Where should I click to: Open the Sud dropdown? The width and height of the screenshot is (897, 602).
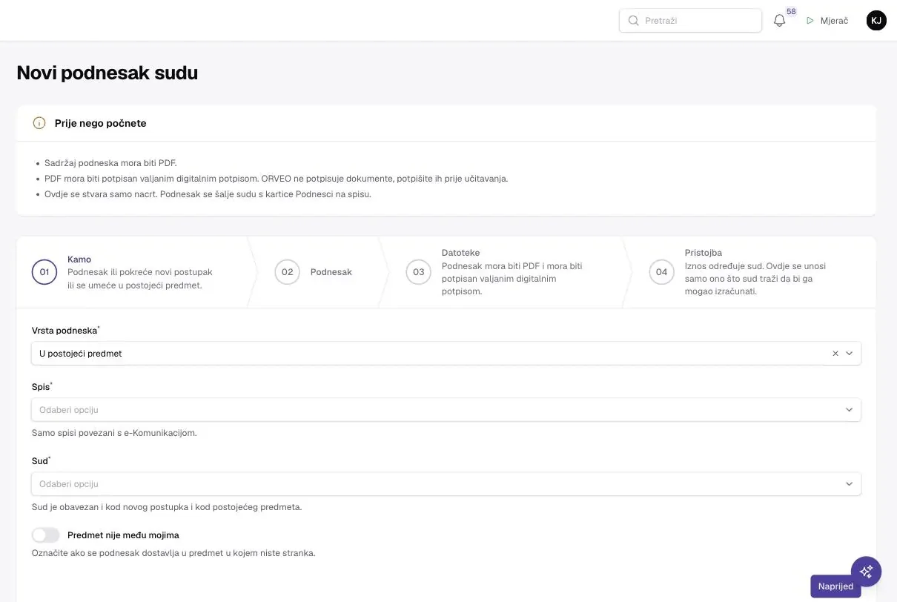[446, 483]
